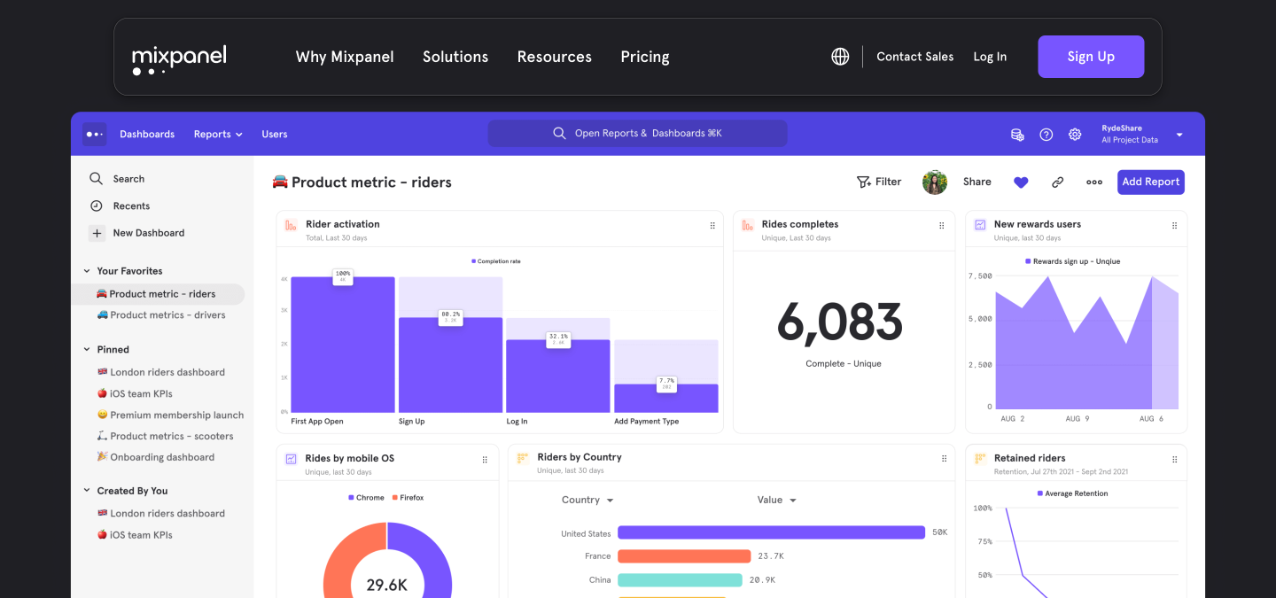
Task: Collapse the Created By You section
Action: pyautogui.click(x=87, y=491)
